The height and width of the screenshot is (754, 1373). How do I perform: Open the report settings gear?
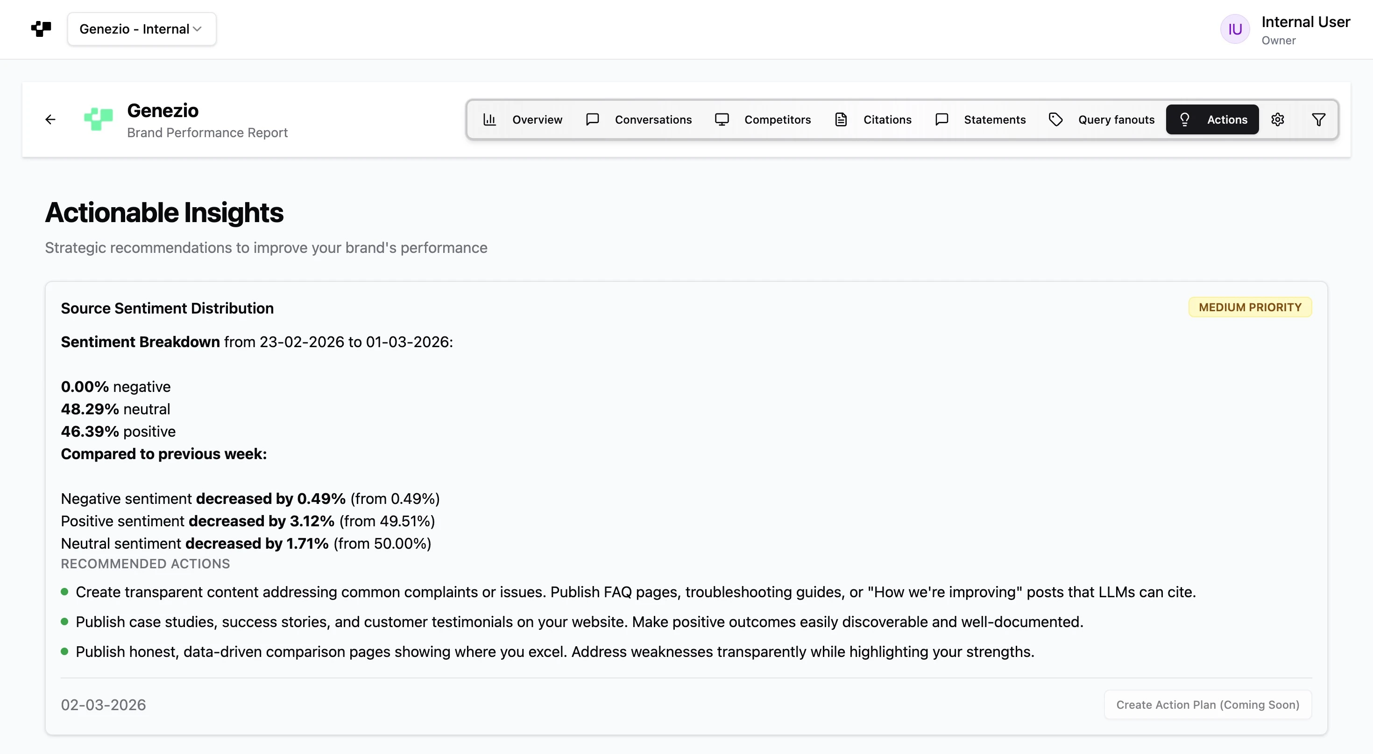[x=1278, y=119]
